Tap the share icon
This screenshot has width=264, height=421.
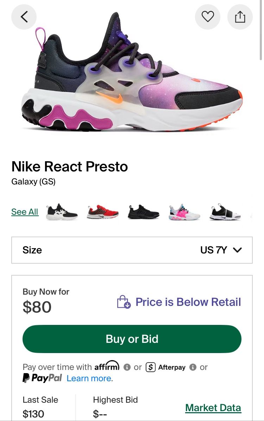pos(240,17)
